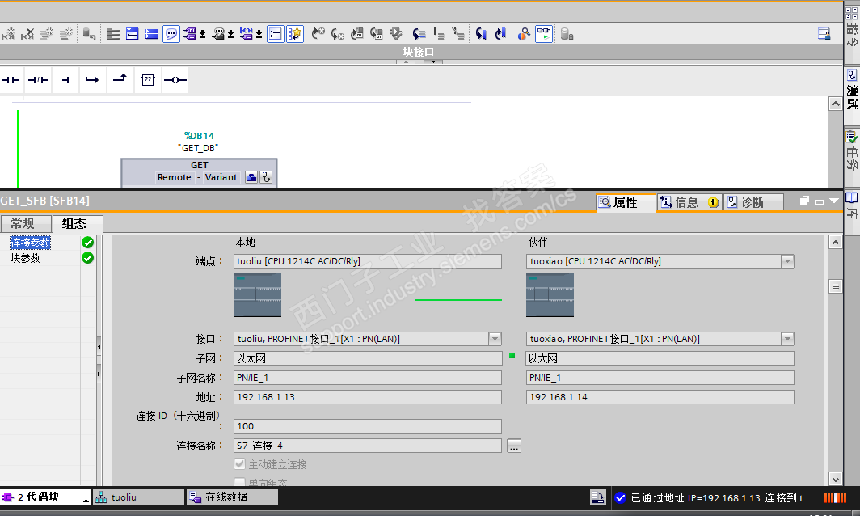Click the navigate to previous position icon
The width and height of the screenshot is (860, 516).
(500, 34)
